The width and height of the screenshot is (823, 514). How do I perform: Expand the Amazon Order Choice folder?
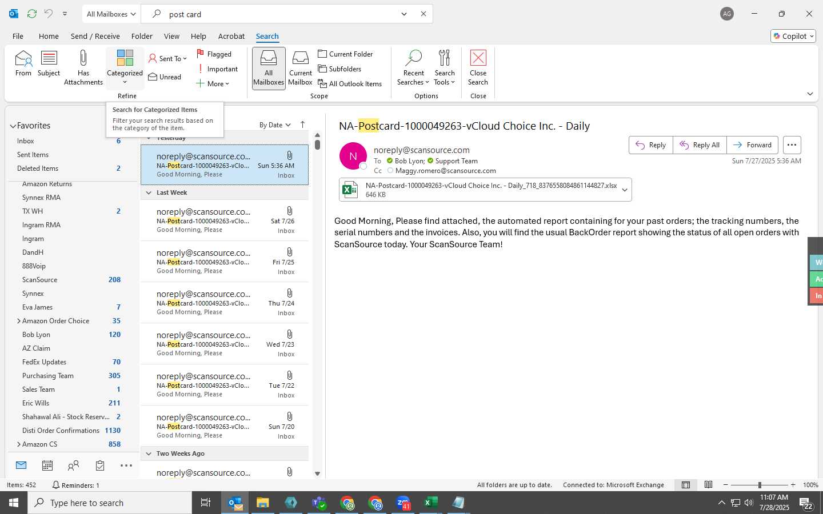19,321
